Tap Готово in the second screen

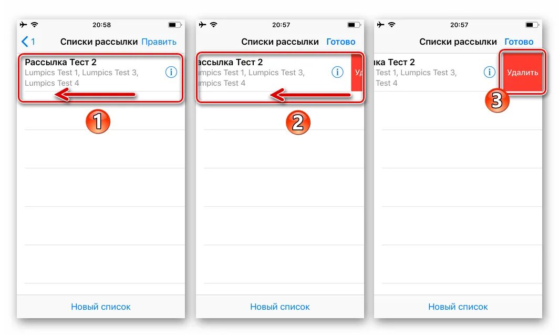341,42
